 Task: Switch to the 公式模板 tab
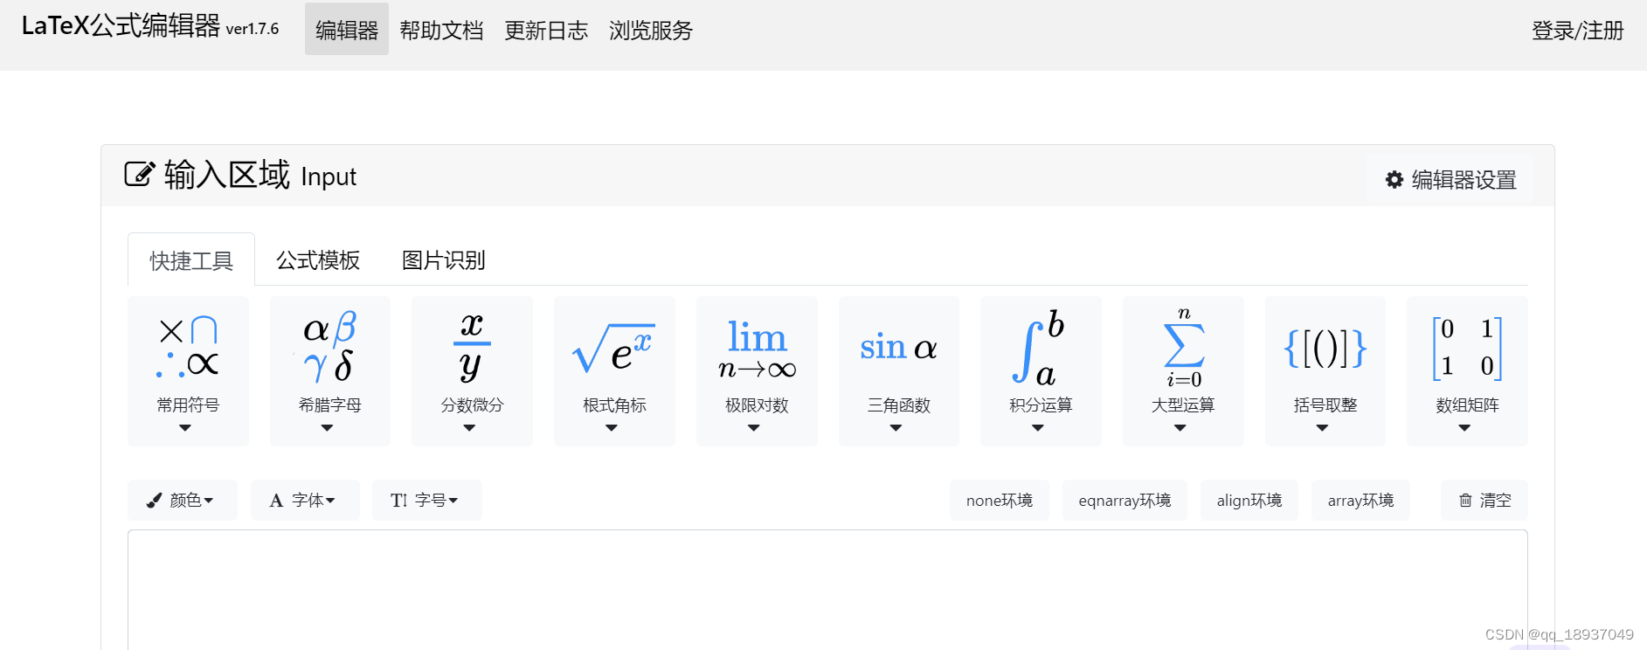[x=318, y=260]
